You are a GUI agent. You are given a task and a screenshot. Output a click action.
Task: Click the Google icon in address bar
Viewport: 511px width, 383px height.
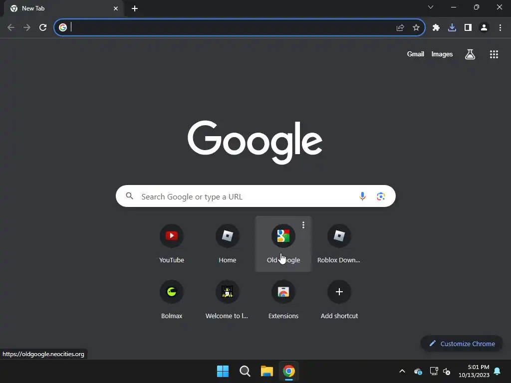(63, 27)
